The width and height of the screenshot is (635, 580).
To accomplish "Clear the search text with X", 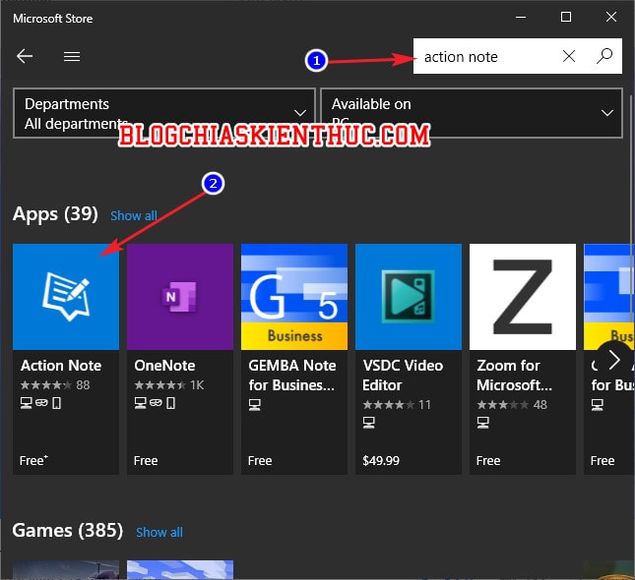I will [x=569, y=56].
